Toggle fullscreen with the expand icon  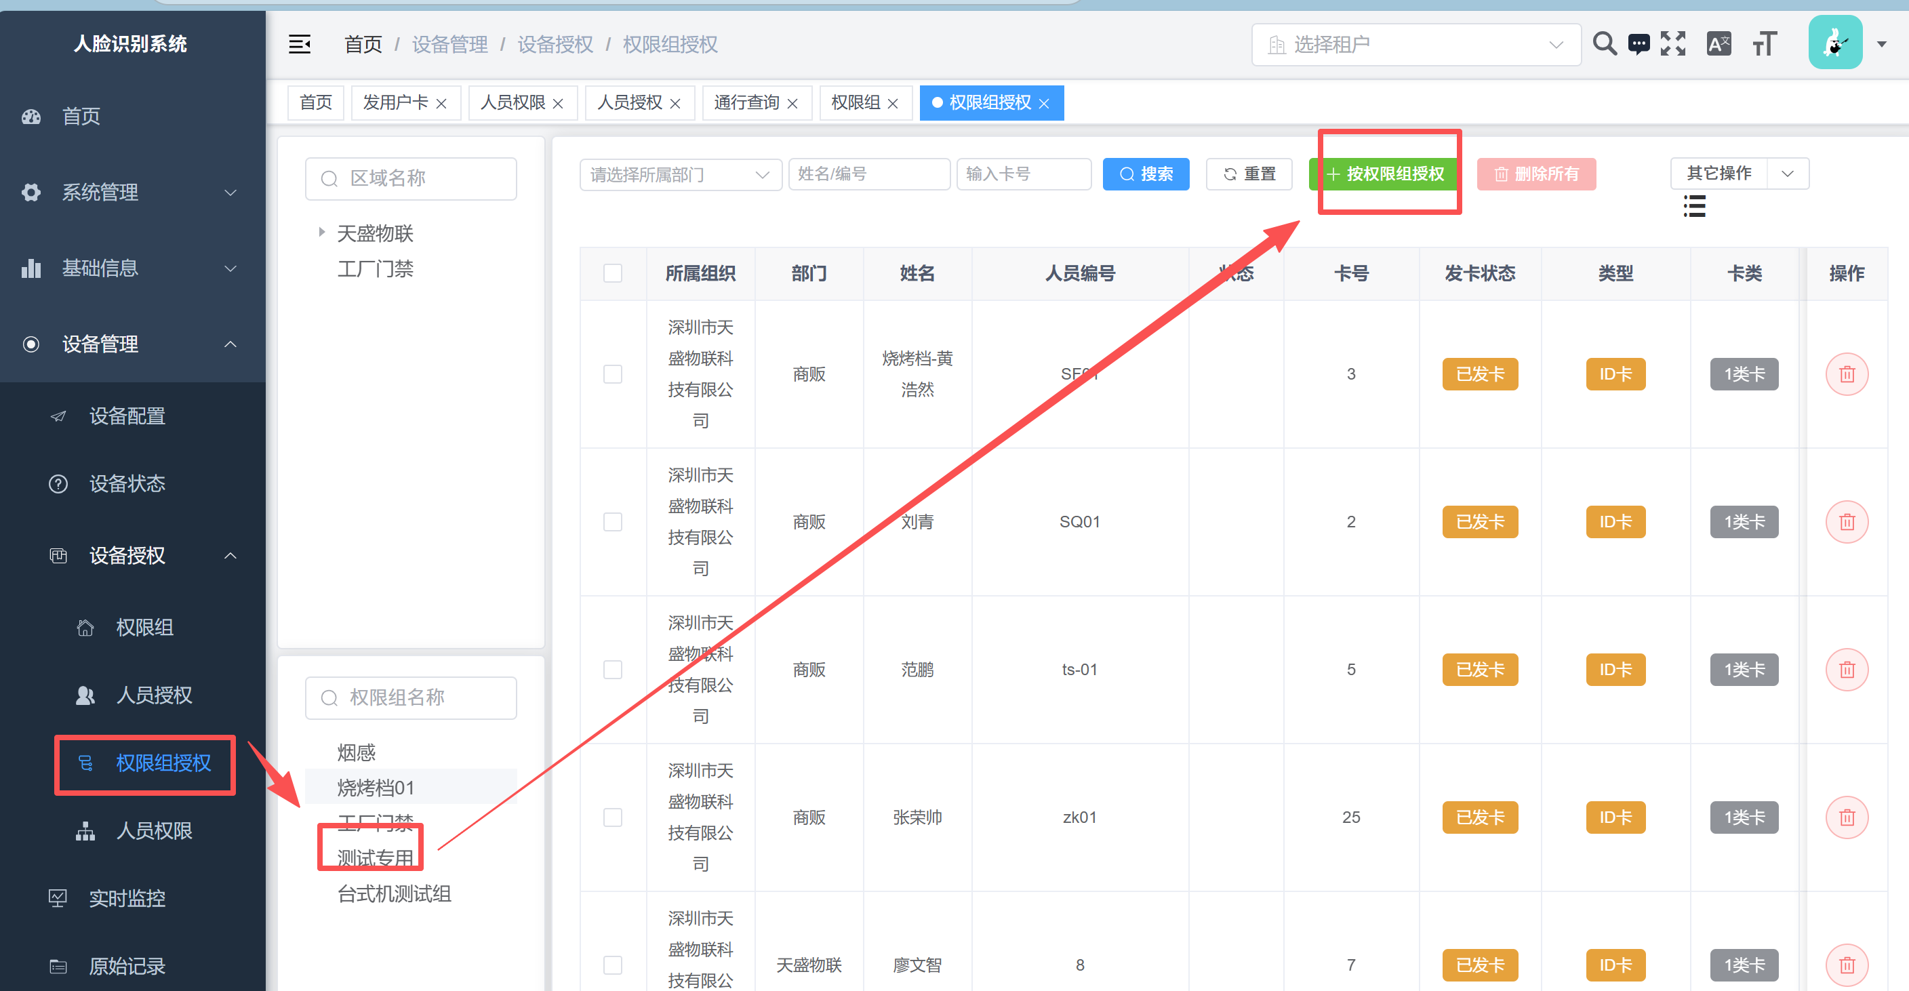click(1673, 44)
